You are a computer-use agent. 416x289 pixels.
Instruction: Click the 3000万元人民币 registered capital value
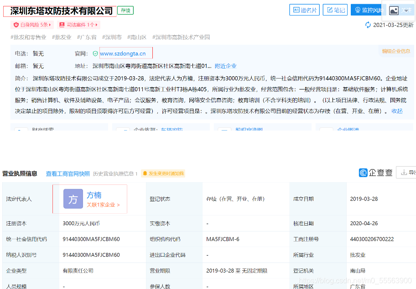click(81, 223)
